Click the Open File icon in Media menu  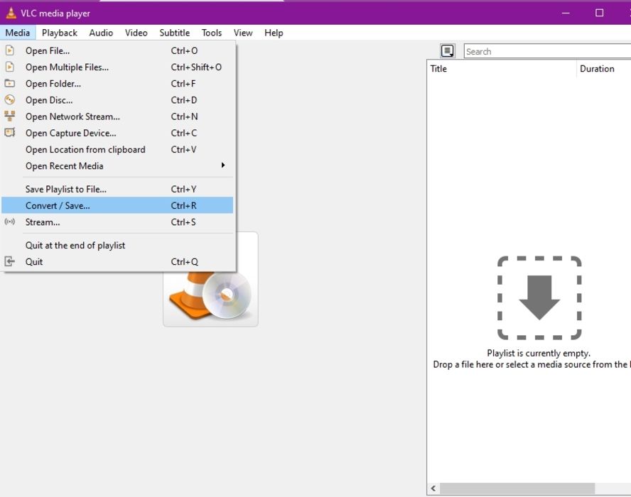coord(10,50)
